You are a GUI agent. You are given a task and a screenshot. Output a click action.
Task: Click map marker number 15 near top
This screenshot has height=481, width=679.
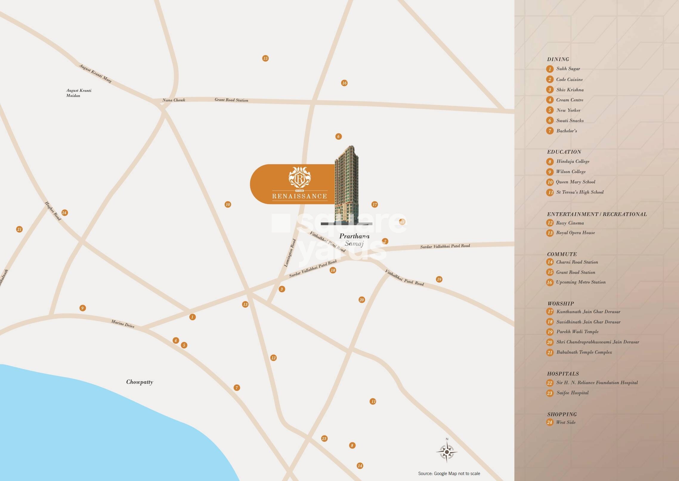click(x=265, y=58)
